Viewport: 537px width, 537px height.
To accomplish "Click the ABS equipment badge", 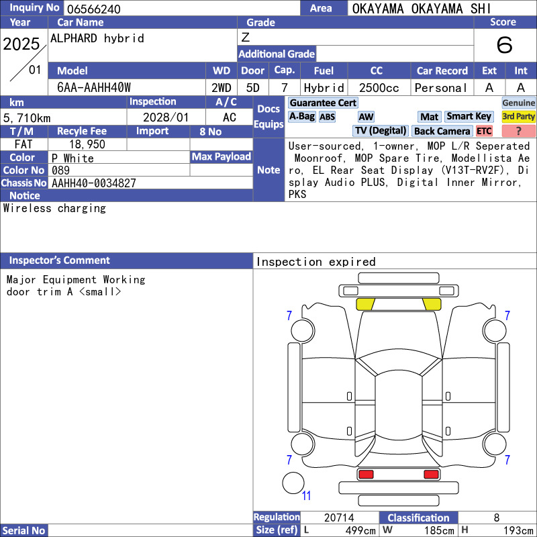I will click(x=327, y=117).
